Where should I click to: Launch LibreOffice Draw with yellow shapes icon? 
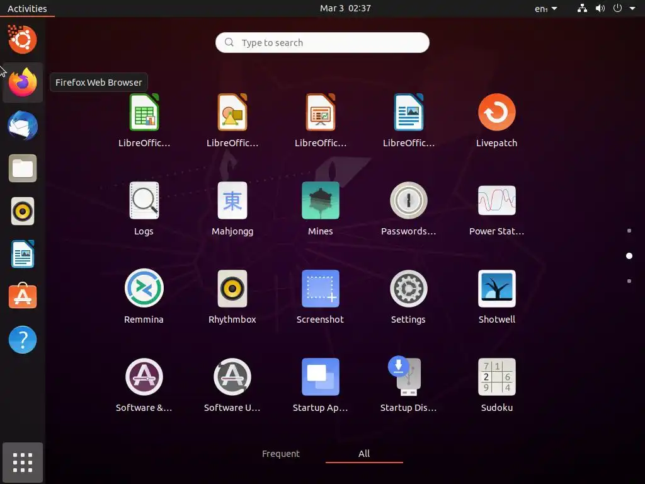[232, 113]
